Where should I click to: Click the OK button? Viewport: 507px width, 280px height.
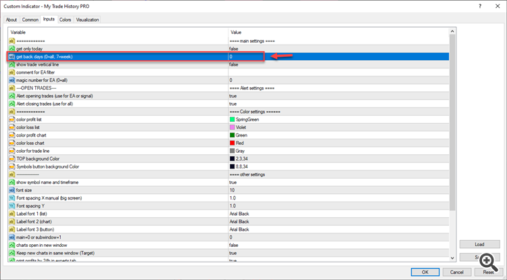click(x=425, y=272)
